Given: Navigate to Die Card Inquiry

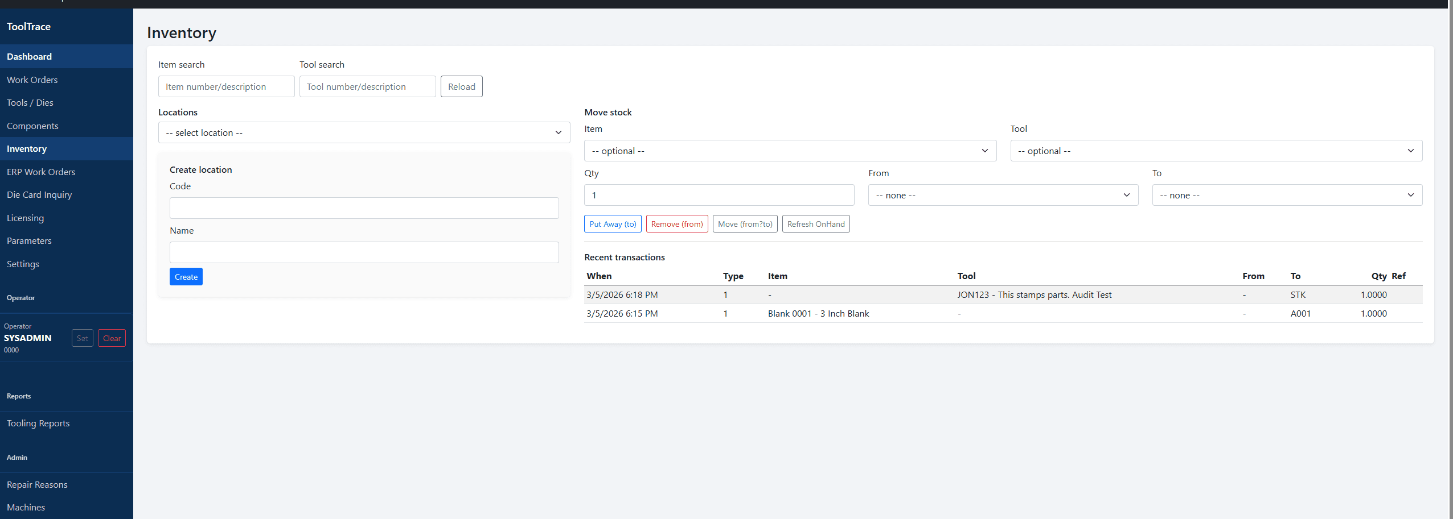Looking at the screenshot, I should pos(39,195).
